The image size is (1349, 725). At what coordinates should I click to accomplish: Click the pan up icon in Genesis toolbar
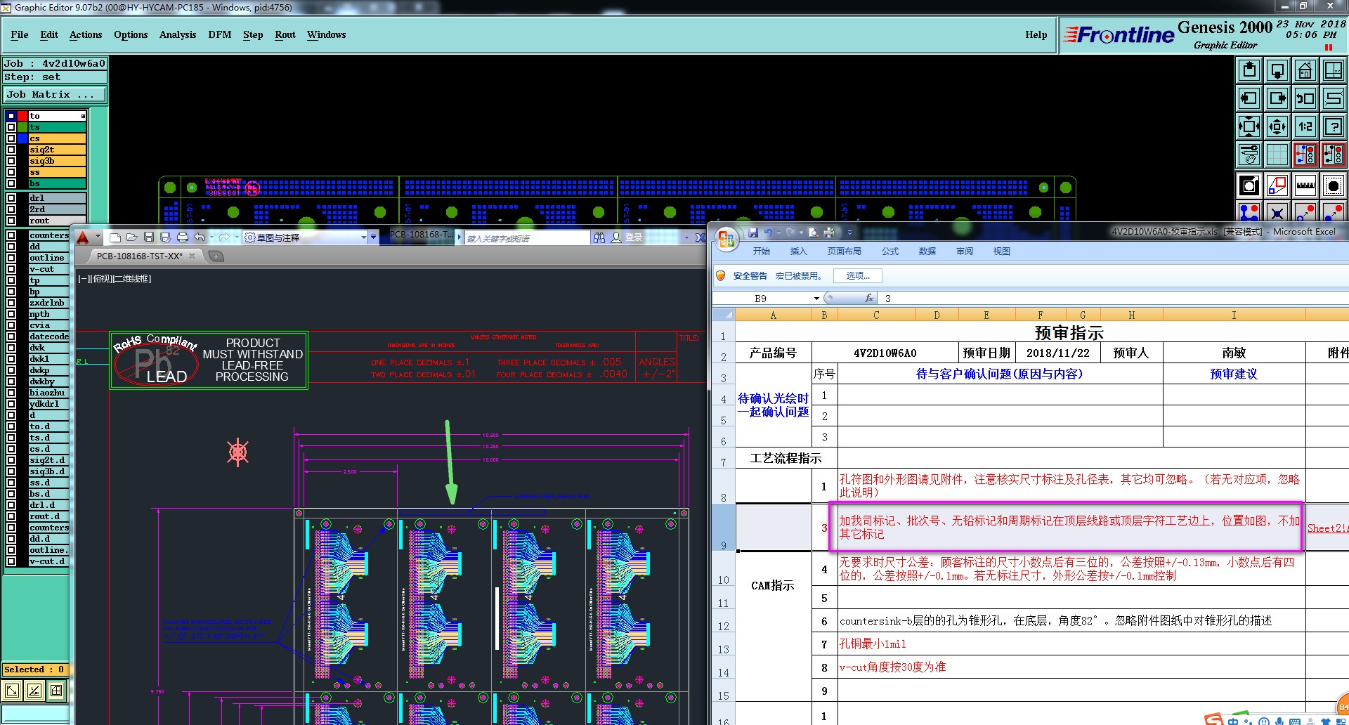[1249, 70]
